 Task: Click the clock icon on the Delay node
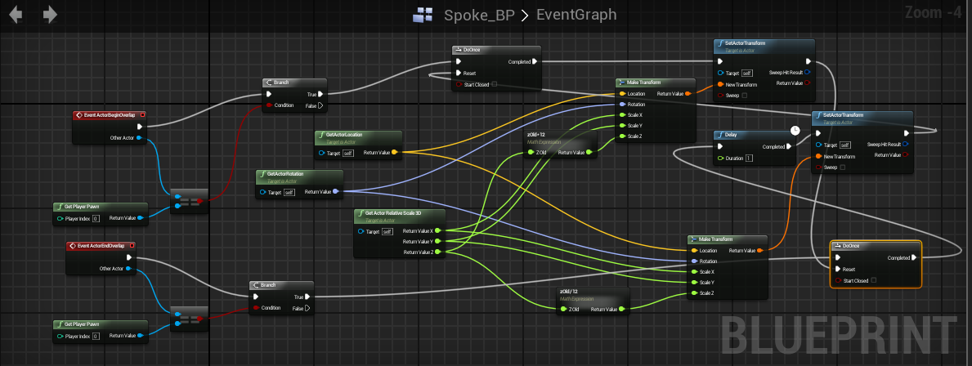(796, 132)
